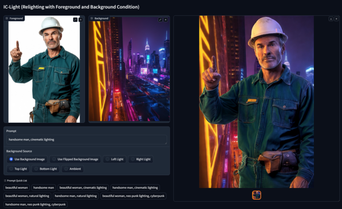The width and height of the screenshot is (342, 209).
Task: Click the Background label image icon
Action: coord(92,18)
